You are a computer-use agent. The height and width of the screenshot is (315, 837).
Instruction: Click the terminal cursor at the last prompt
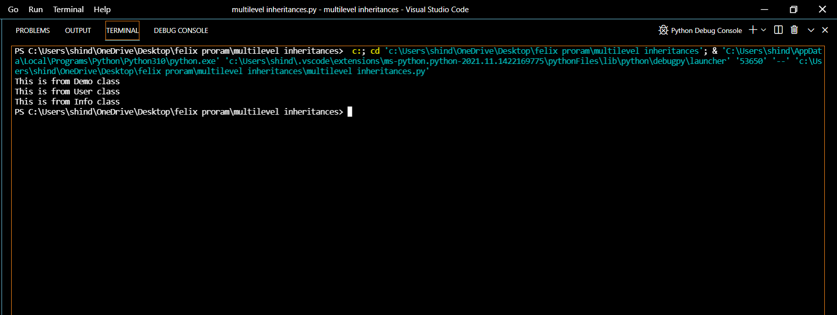click(350, 112)
